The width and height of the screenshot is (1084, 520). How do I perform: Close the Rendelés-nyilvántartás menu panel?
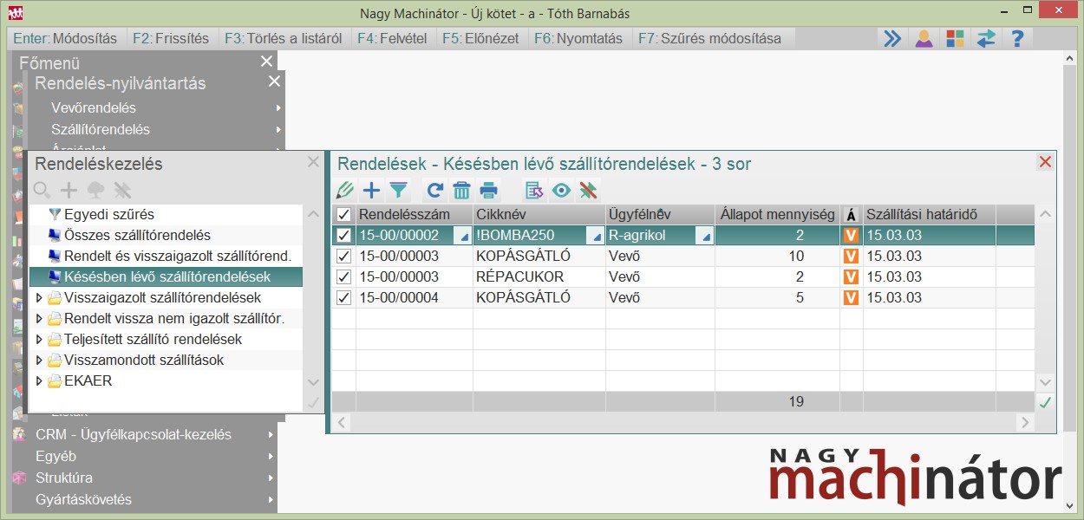[x=274, y=81]
